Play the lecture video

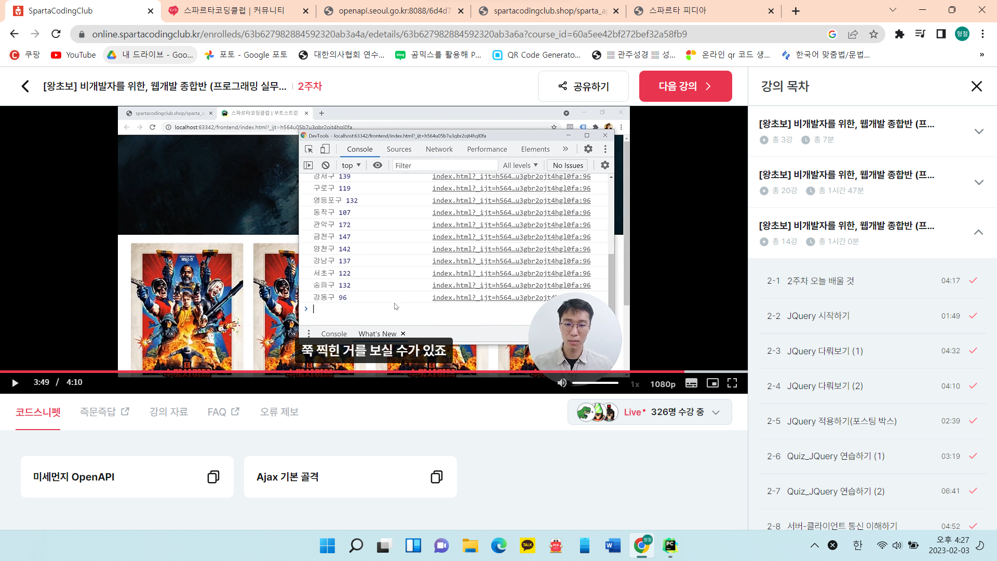[15, 383]
